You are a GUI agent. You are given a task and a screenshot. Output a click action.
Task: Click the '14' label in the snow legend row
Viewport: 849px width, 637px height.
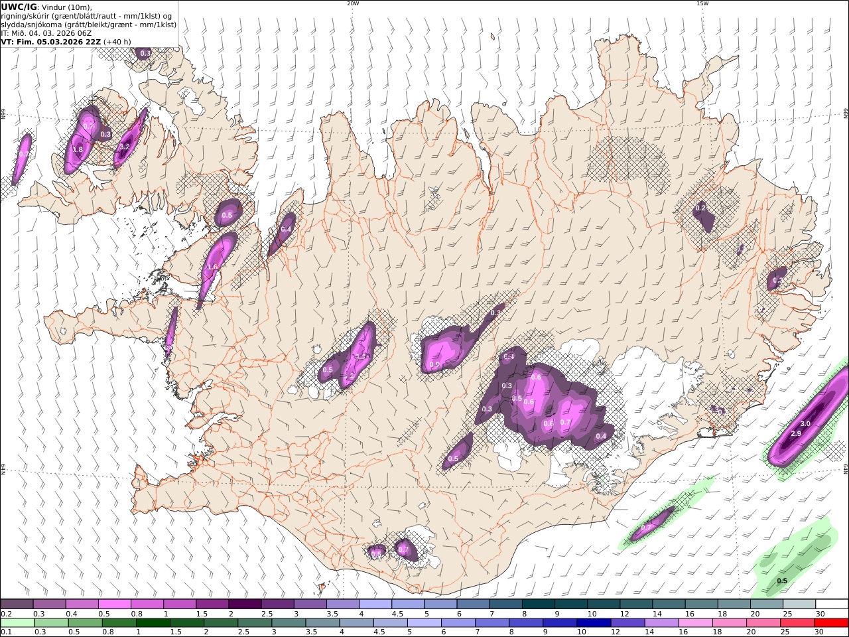pyautogui.click(x=657, y=614)
